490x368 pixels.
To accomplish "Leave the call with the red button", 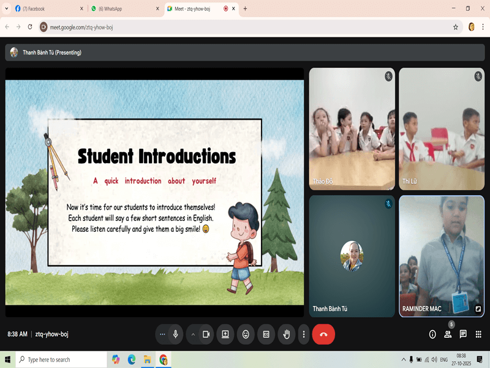I will (x=323, y=334).
